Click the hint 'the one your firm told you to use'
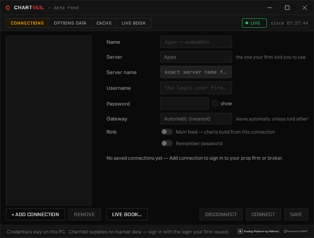Image resolution: width=314 pixels, height=238 pixels. 271,57
